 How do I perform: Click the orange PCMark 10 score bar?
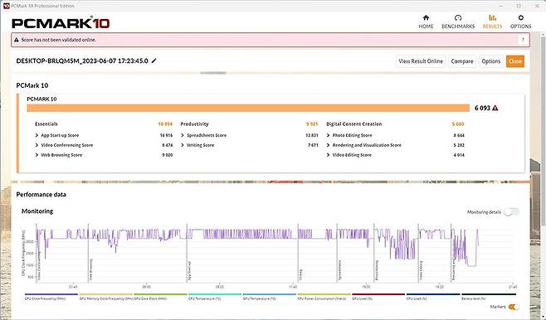click(x=248, y=108)
